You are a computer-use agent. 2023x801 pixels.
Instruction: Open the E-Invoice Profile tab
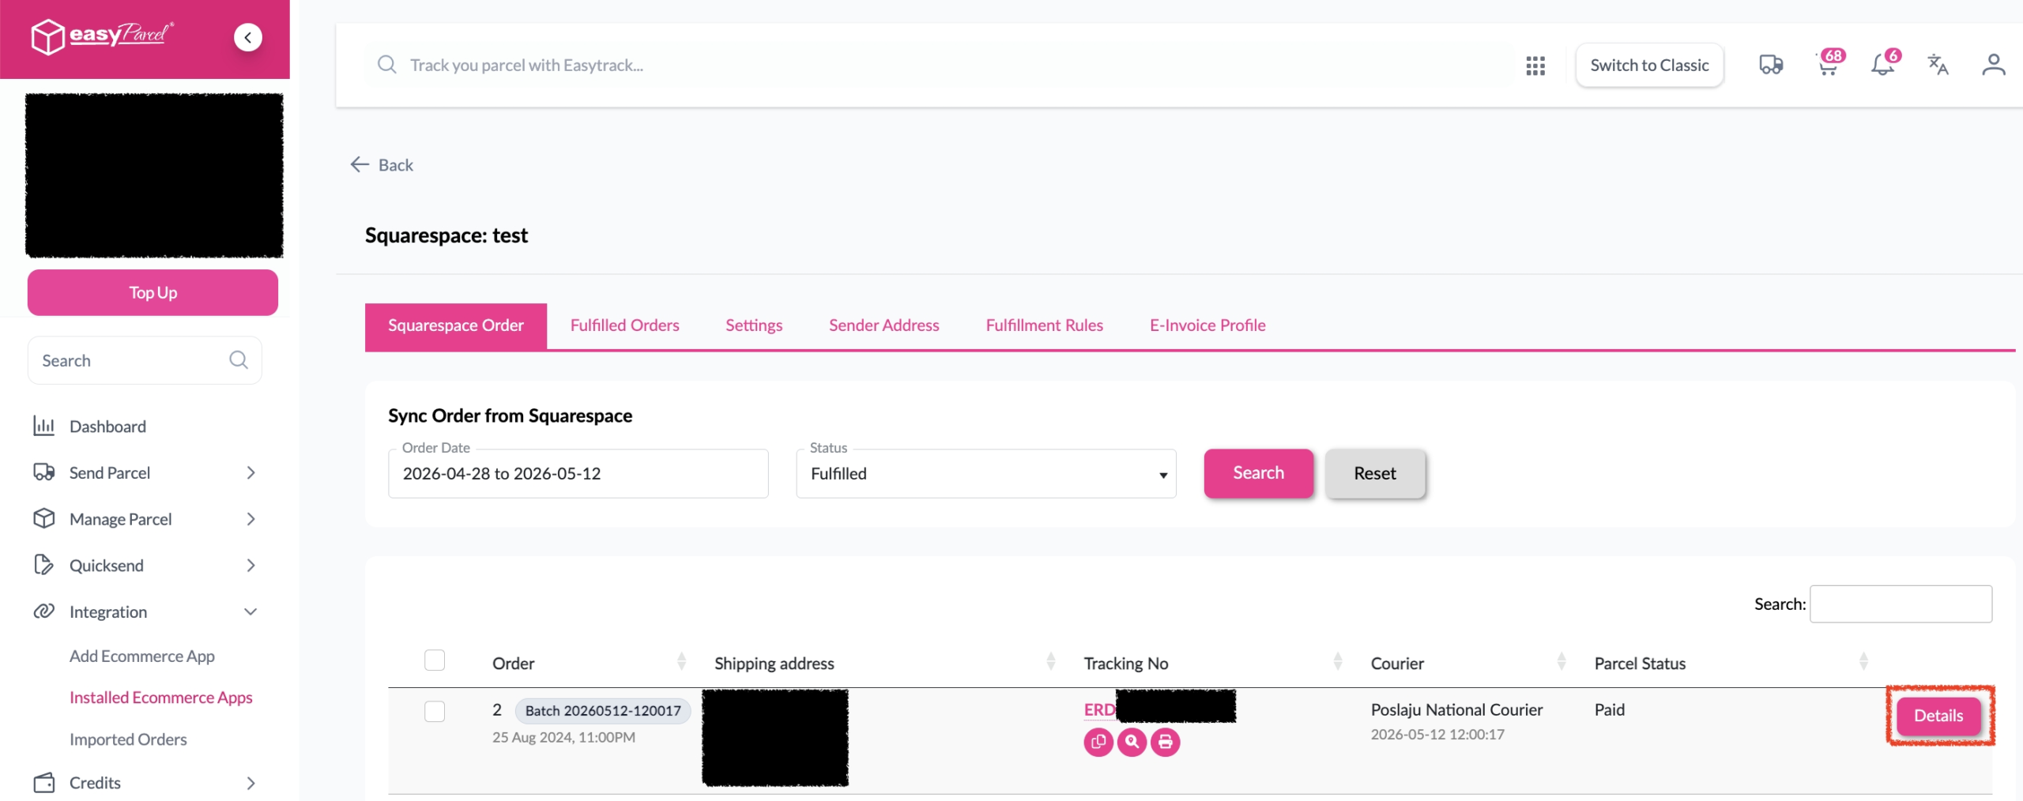coord(1207,325)
